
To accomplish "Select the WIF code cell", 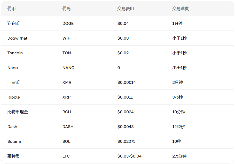I will [x=66, y=38].
